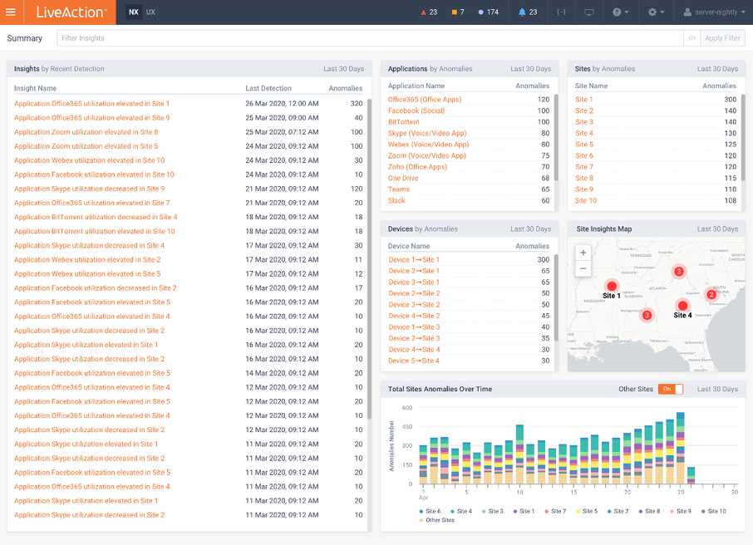The height and width of the screenshot is (545, 753).
Task: Open the server-nightly user menu
Action: point(715,12)
